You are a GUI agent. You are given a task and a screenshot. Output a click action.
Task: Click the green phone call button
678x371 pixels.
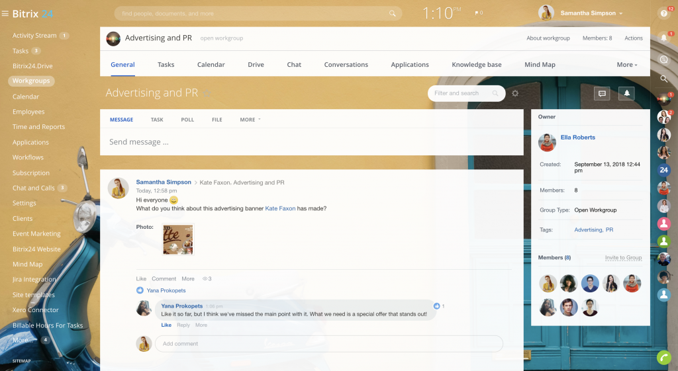663,358
